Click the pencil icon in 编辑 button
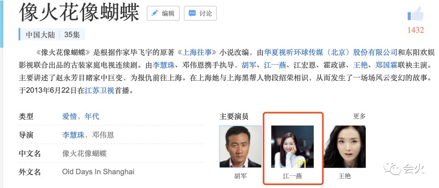 click(154, 13)
